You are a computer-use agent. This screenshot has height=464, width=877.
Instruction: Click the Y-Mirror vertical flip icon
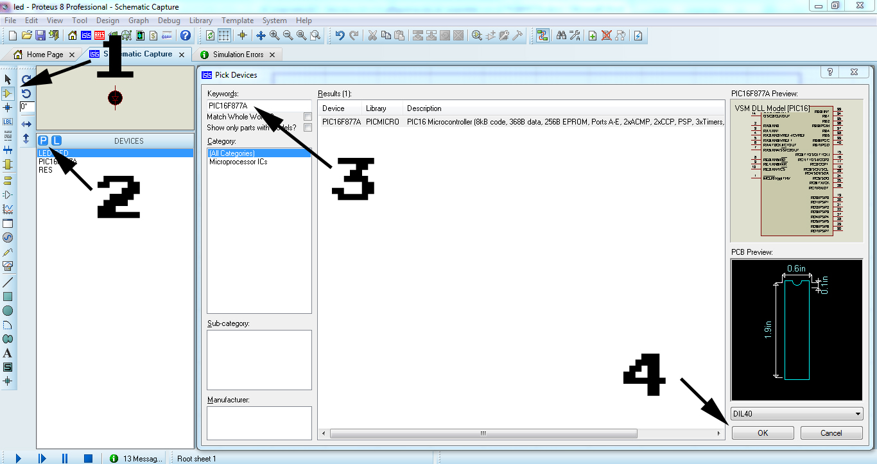pyautogui.click(x=26, y=138)
